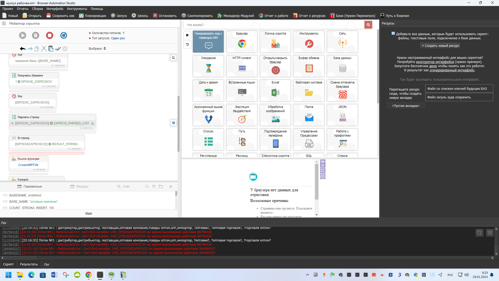The image size is (499, 281).
Task: Click 'Создать новый ресурс' button
Action: click(440, 46)
